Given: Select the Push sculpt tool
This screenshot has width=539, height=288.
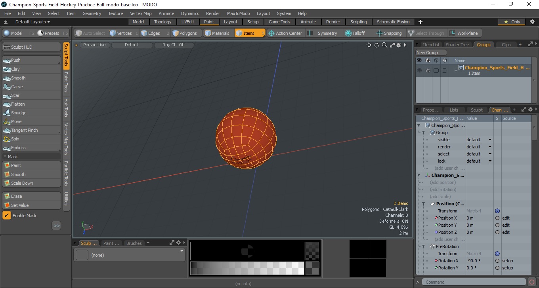Looking at the screenshot, I should (32, 60).
